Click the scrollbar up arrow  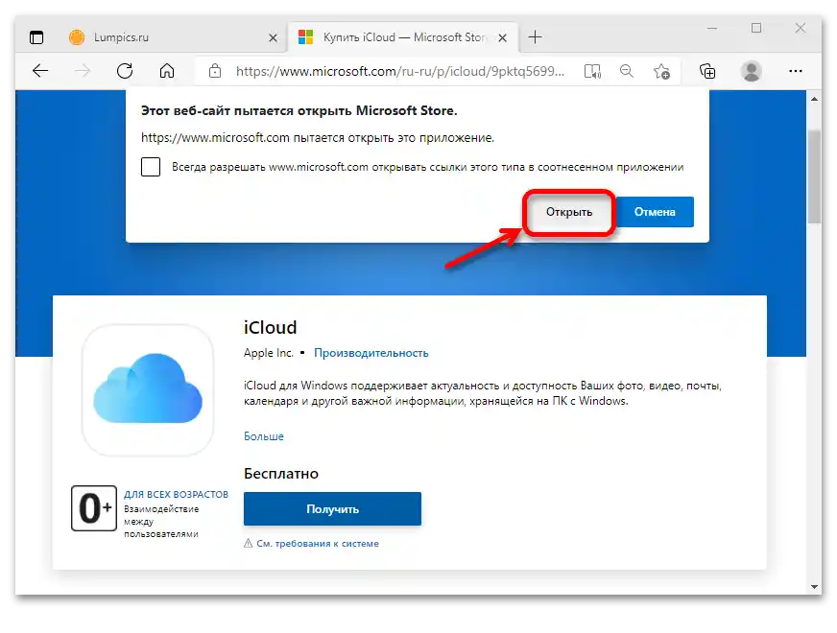tap(814, 99)
